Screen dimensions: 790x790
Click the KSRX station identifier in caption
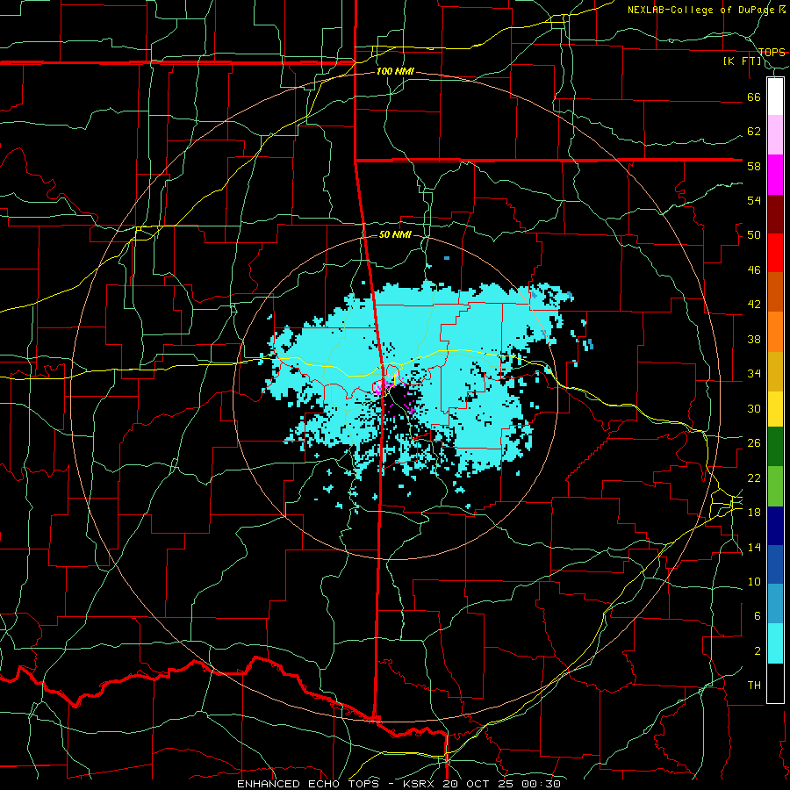pos(420,784)
